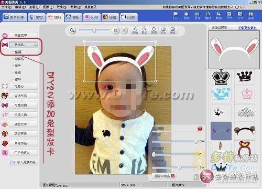The width and height of the screenshot is (262, 189).
Task: Click the 文字 text icon in top toolbar
Action: coord(240,16)
